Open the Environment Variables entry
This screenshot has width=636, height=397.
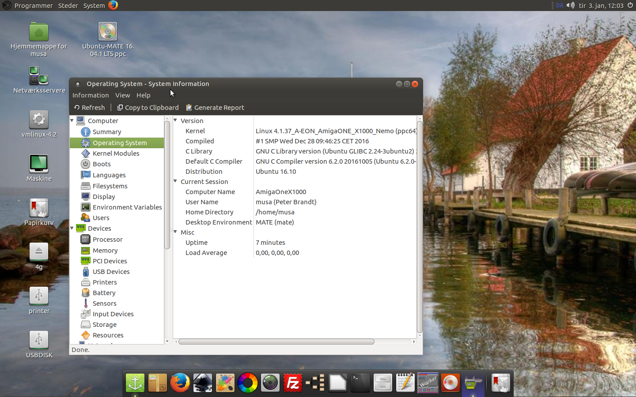[x=127, y=207]
